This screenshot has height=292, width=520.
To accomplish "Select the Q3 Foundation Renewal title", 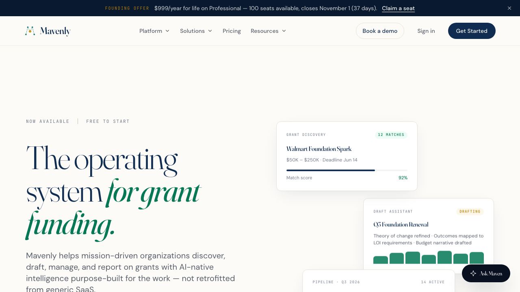I will coord(401,224).
